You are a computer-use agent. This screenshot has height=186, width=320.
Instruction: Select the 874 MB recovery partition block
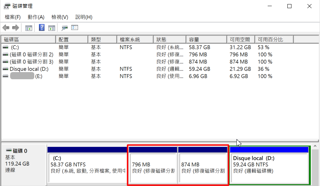click(203, 165)
